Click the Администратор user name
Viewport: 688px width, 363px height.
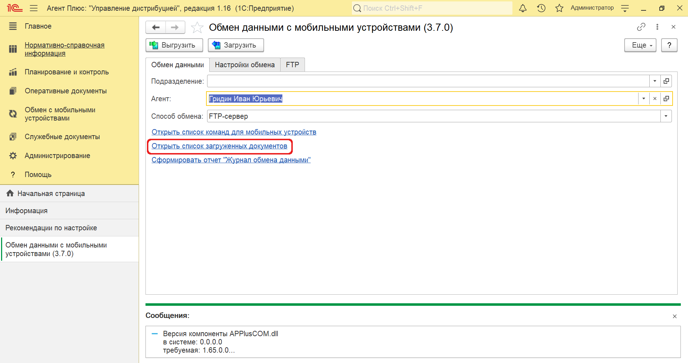pyautogui.click(x=592, y=8)
